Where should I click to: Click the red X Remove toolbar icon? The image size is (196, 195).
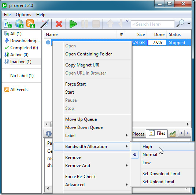pyautogui.click(x=59, y=24)
